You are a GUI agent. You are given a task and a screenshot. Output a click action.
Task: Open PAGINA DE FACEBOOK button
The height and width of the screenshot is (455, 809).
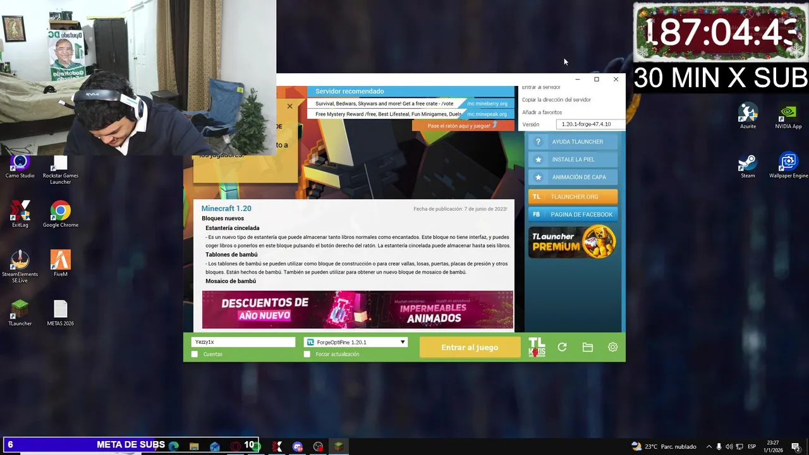point(573,214)
